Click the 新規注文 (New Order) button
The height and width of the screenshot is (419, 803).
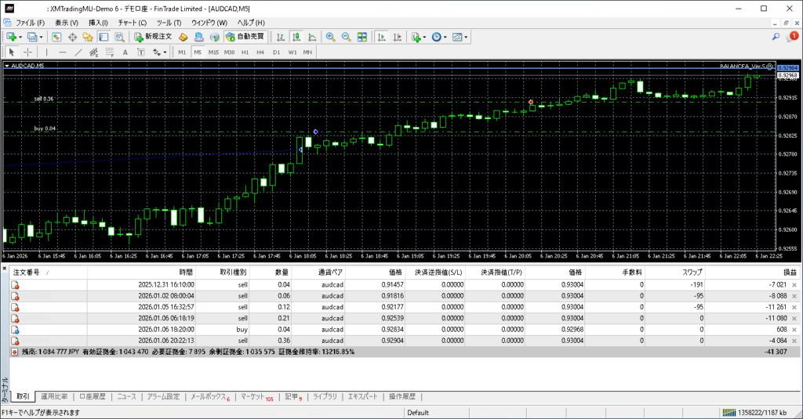tap(153, 37)
